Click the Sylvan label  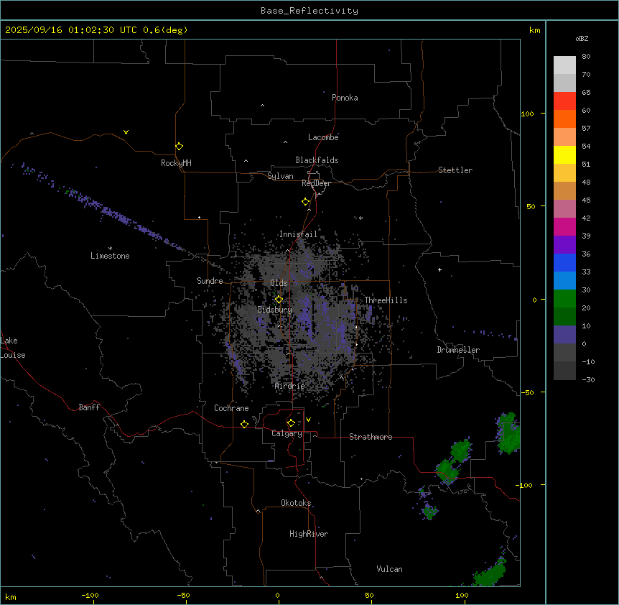(280, 176)
